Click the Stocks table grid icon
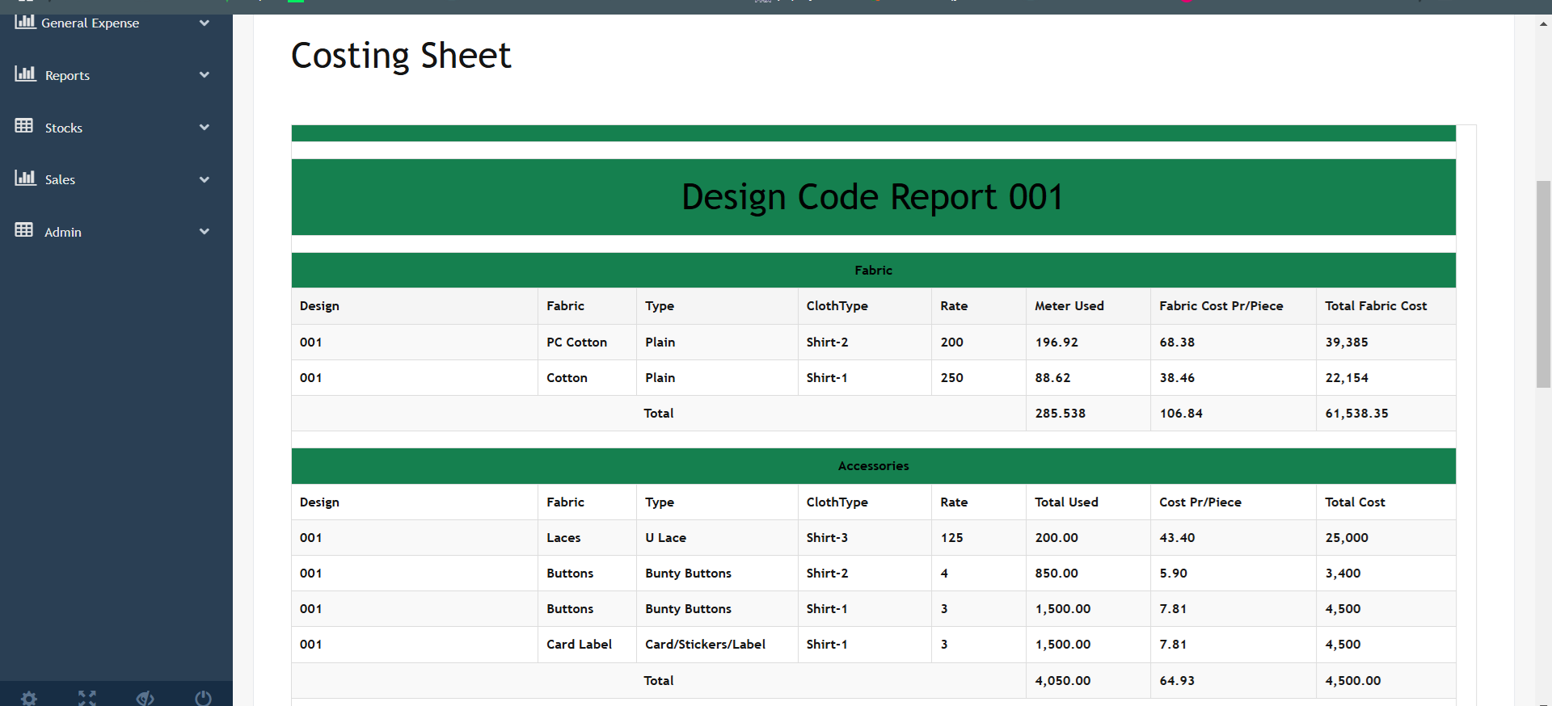 pos(24,126)
